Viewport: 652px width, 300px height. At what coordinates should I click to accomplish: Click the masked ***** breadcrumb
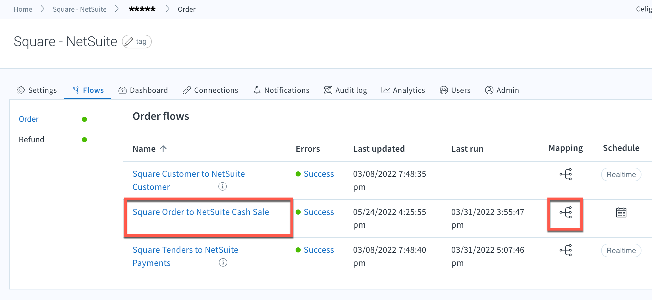click(x=142, y=9)
